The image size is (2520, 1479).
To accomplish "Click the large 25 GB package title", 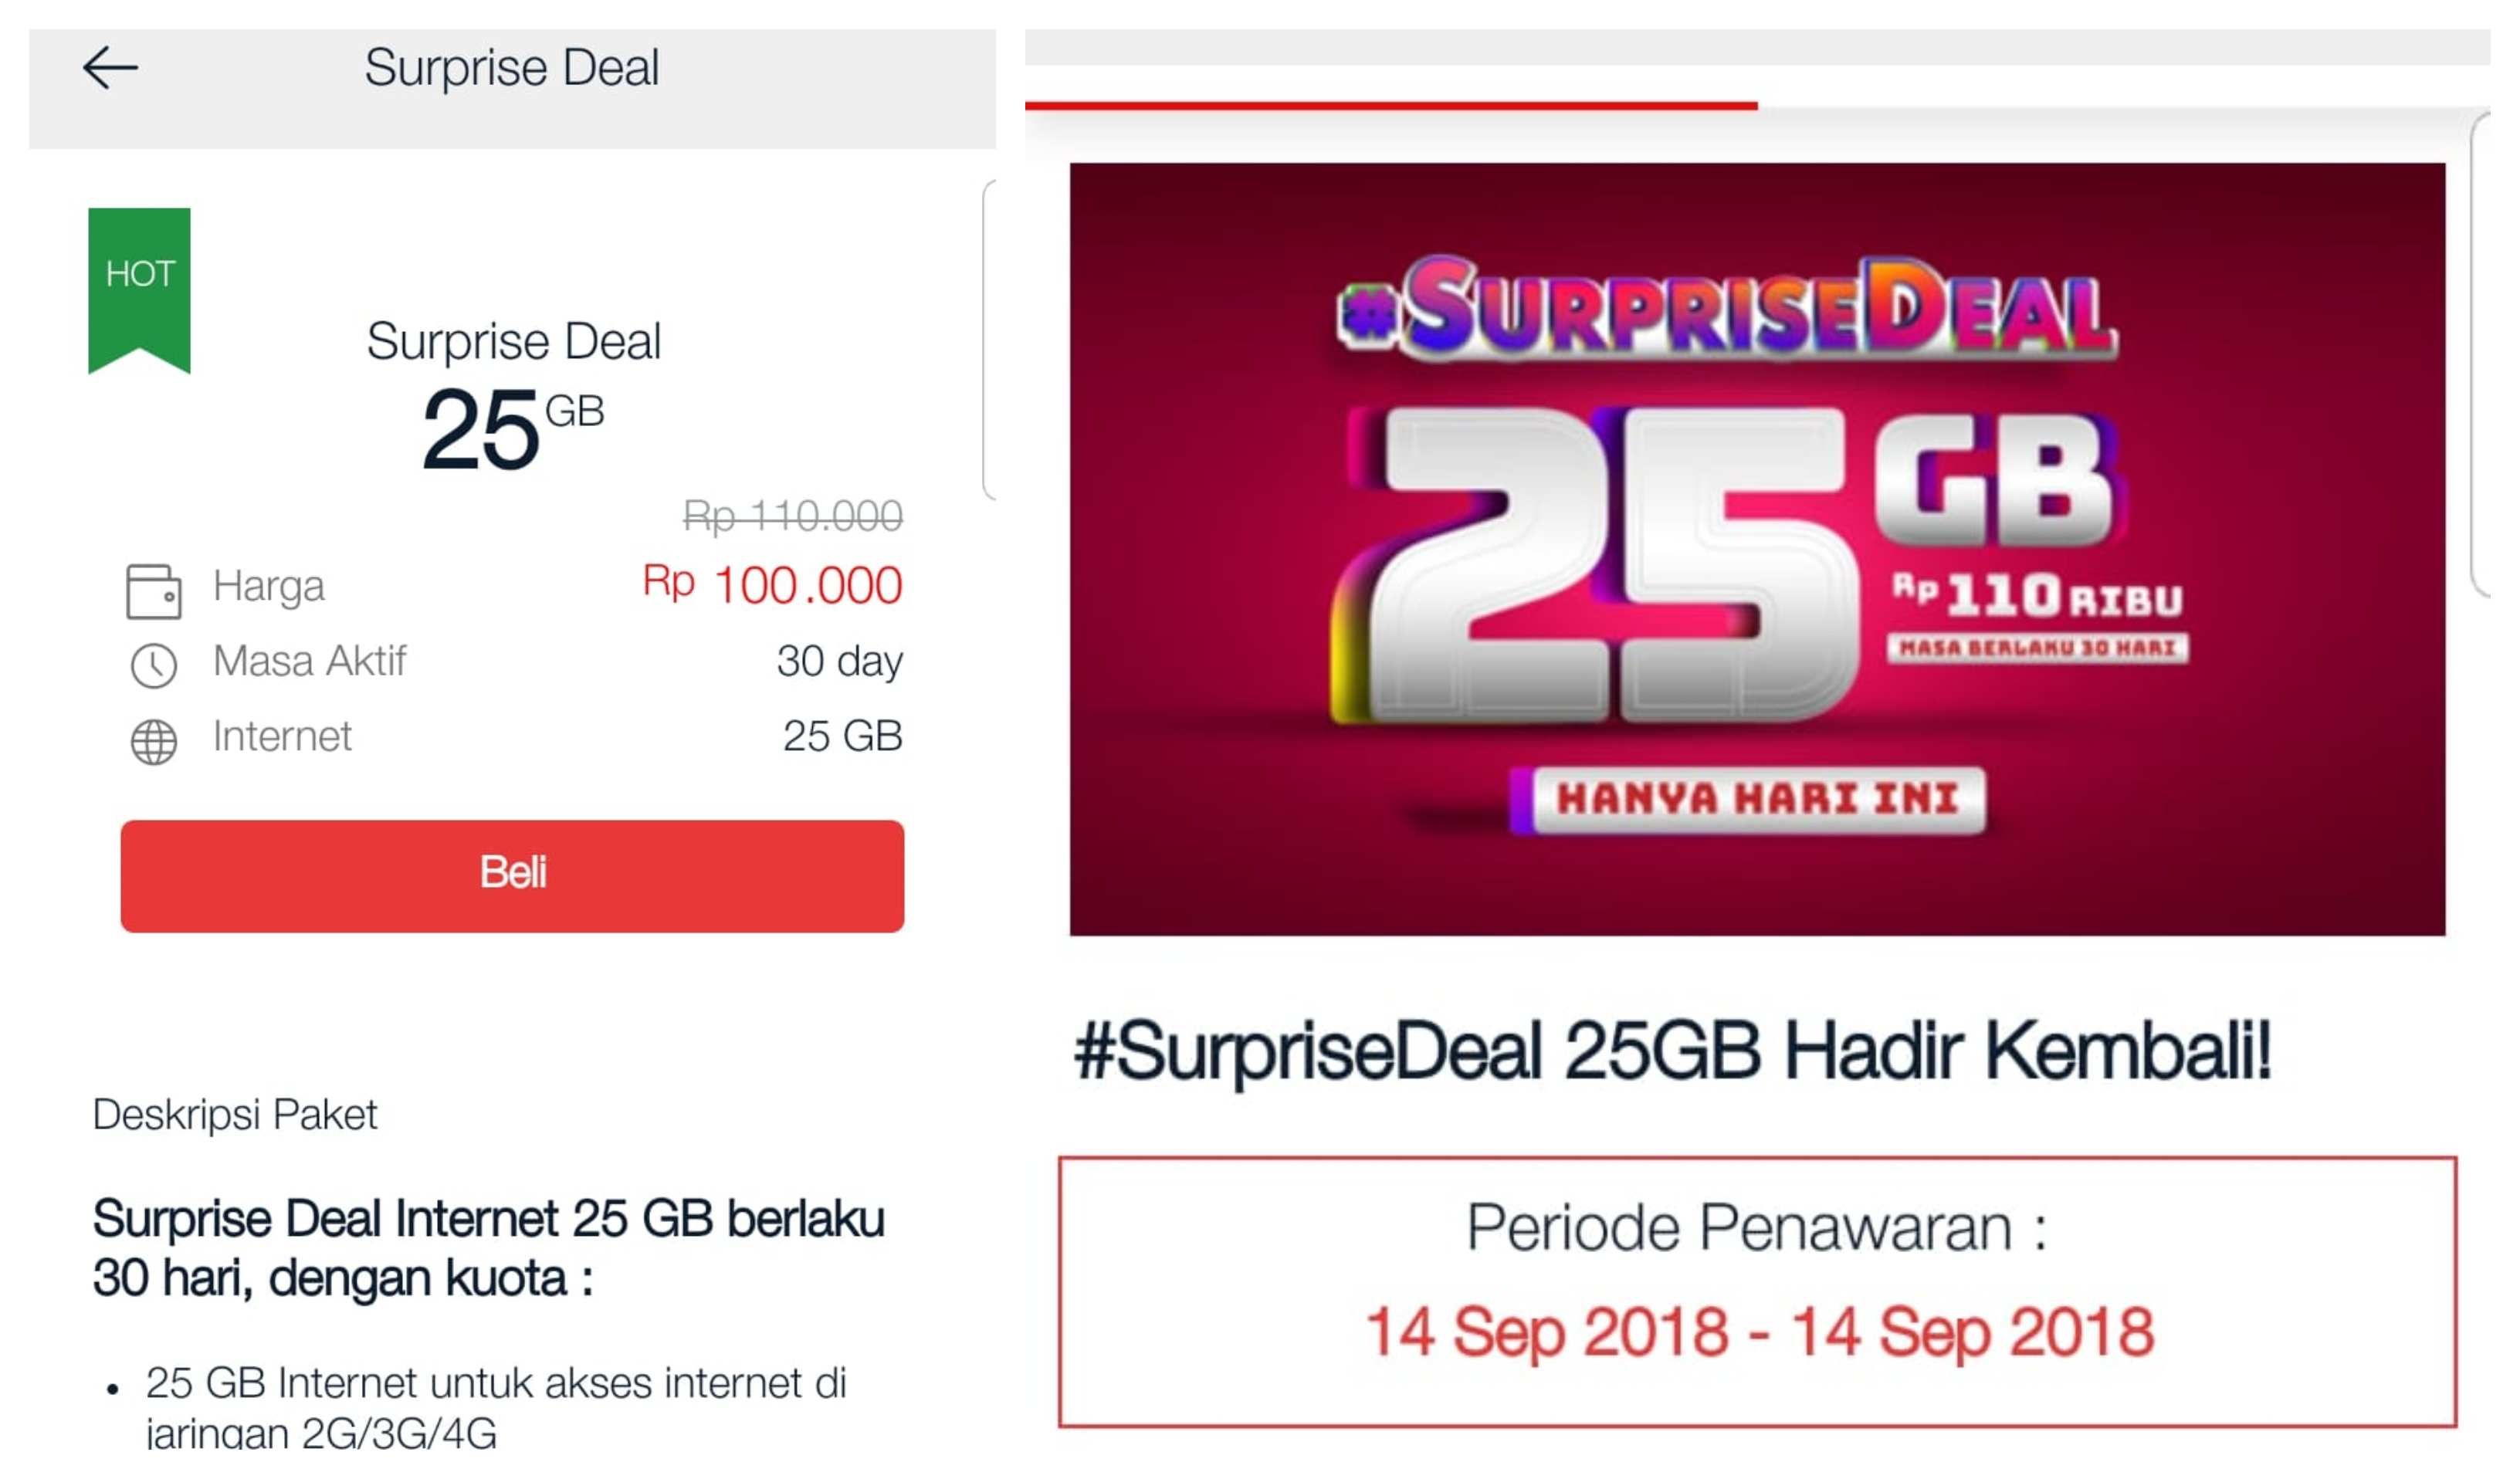I will 512,428.
